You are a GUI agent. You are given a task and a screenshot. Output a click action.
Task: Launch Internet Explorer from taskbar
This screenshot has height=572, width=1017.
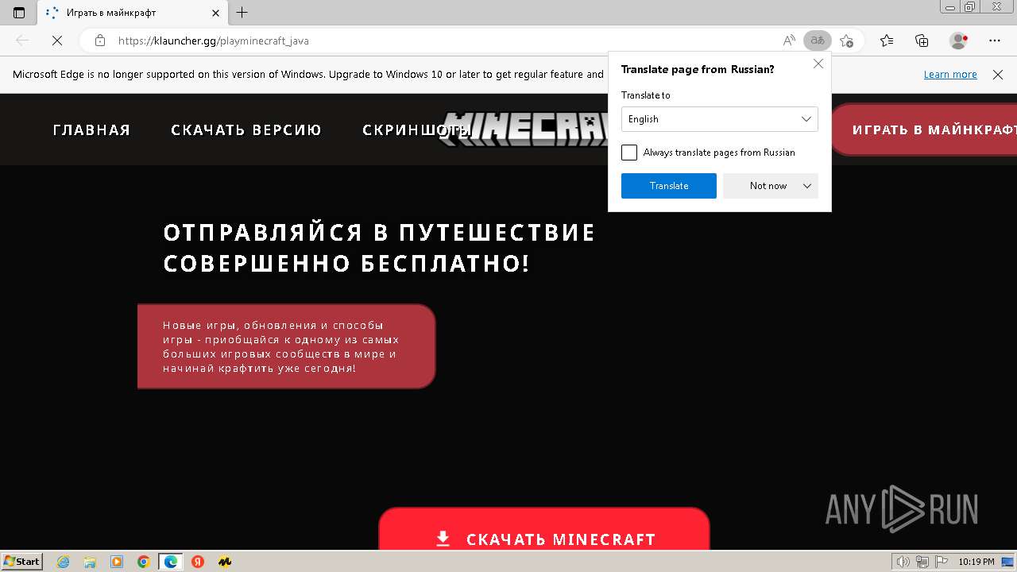click(x=64, y=562)
